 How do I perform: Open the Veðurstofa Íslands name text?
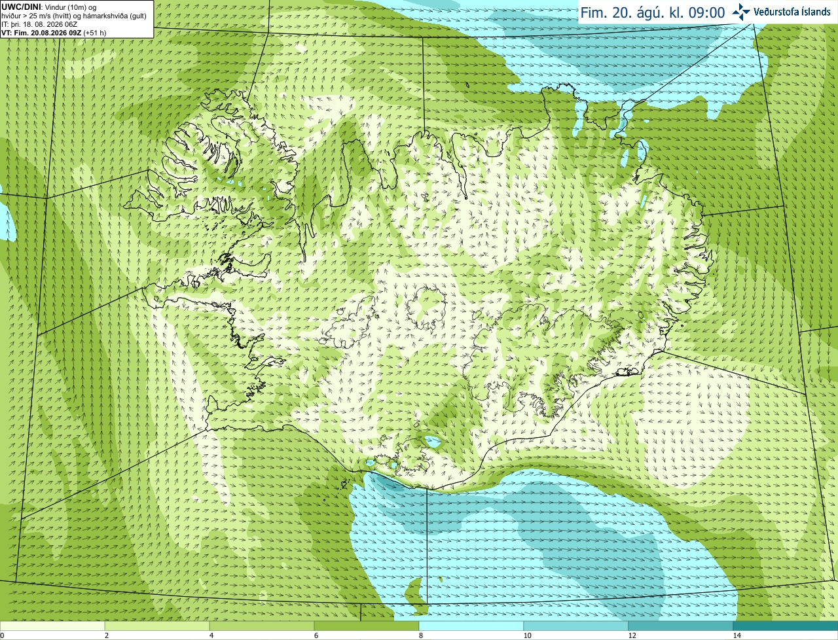coord(793,12)
